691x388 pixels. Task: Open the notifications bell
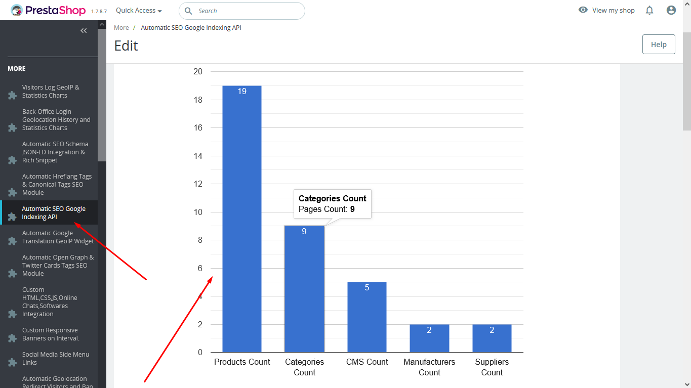coord(649,10)
